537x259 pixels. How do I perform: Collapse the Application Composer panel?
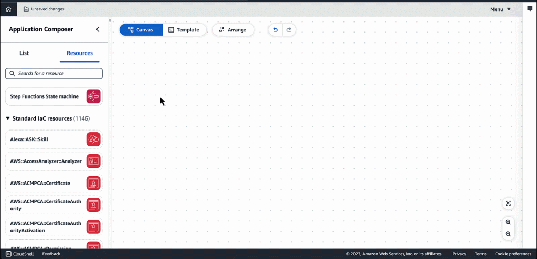point(98,29)
